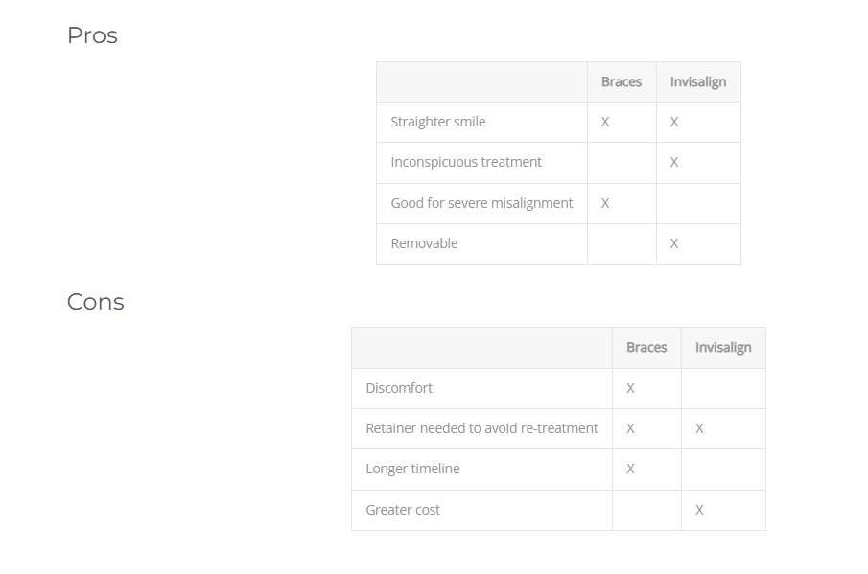The width and height of the screenshot is (868, 574).
Task: Select the Invisalign header in the Pros table
Action: coord(697,82)
